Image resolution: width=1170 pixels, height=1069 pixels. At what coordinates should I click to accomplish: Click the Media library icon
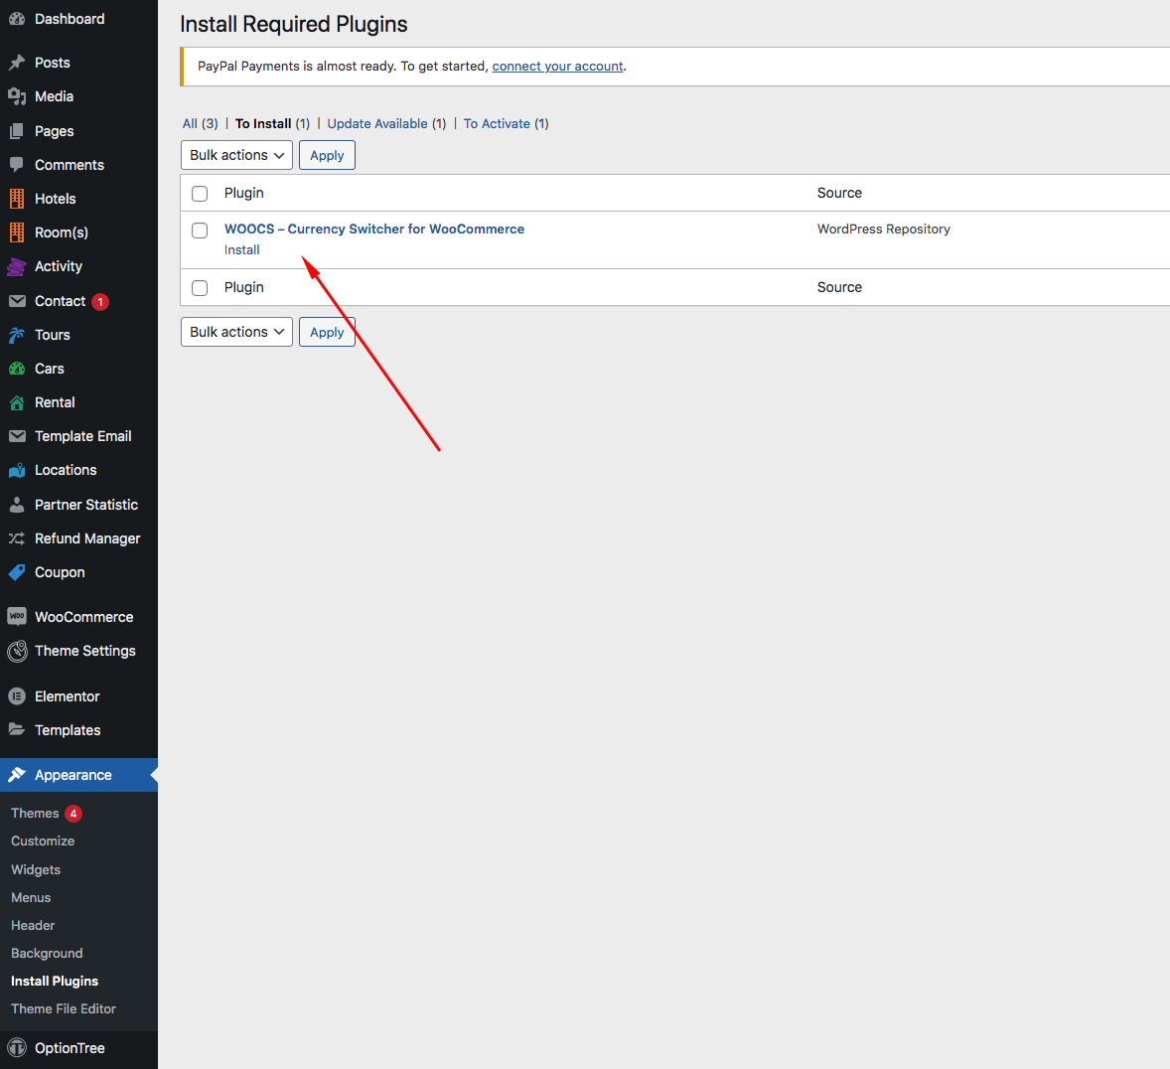pos(17,96)
